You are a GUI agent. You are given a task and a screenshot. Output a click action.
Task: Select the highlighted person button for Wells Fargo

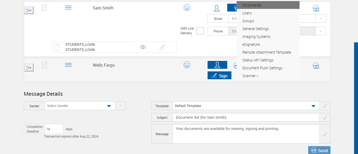[x=217, y=65]
